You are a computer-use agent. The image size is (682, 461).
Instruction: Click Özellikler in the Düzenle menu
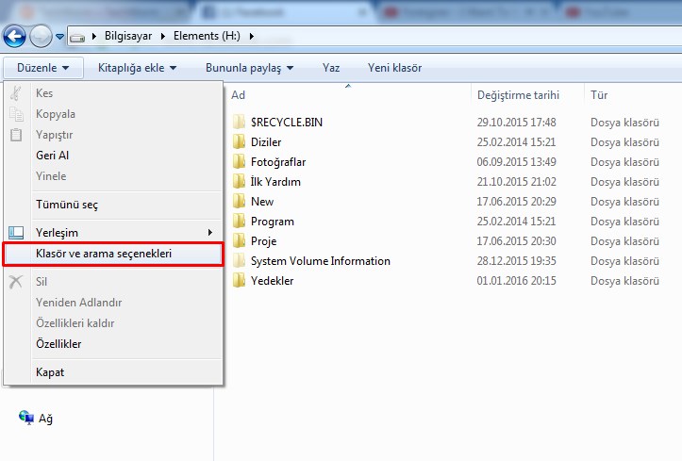(58, 344)
